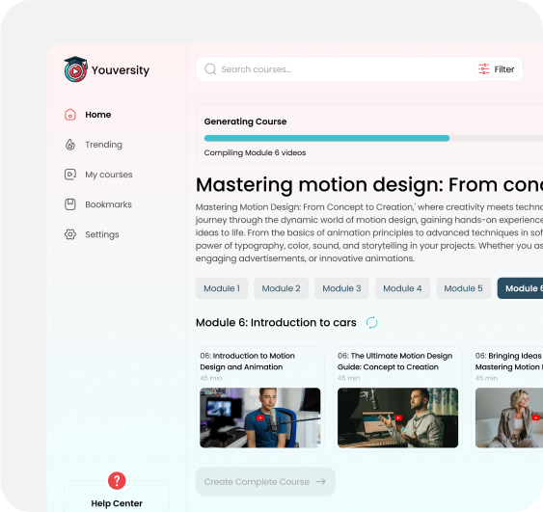
Task: Open the Filter options button
Action: (x=496, y=69)
